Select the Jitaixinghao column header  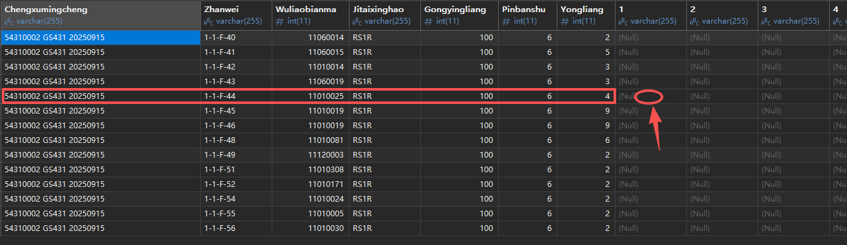(x=384, y=15)
